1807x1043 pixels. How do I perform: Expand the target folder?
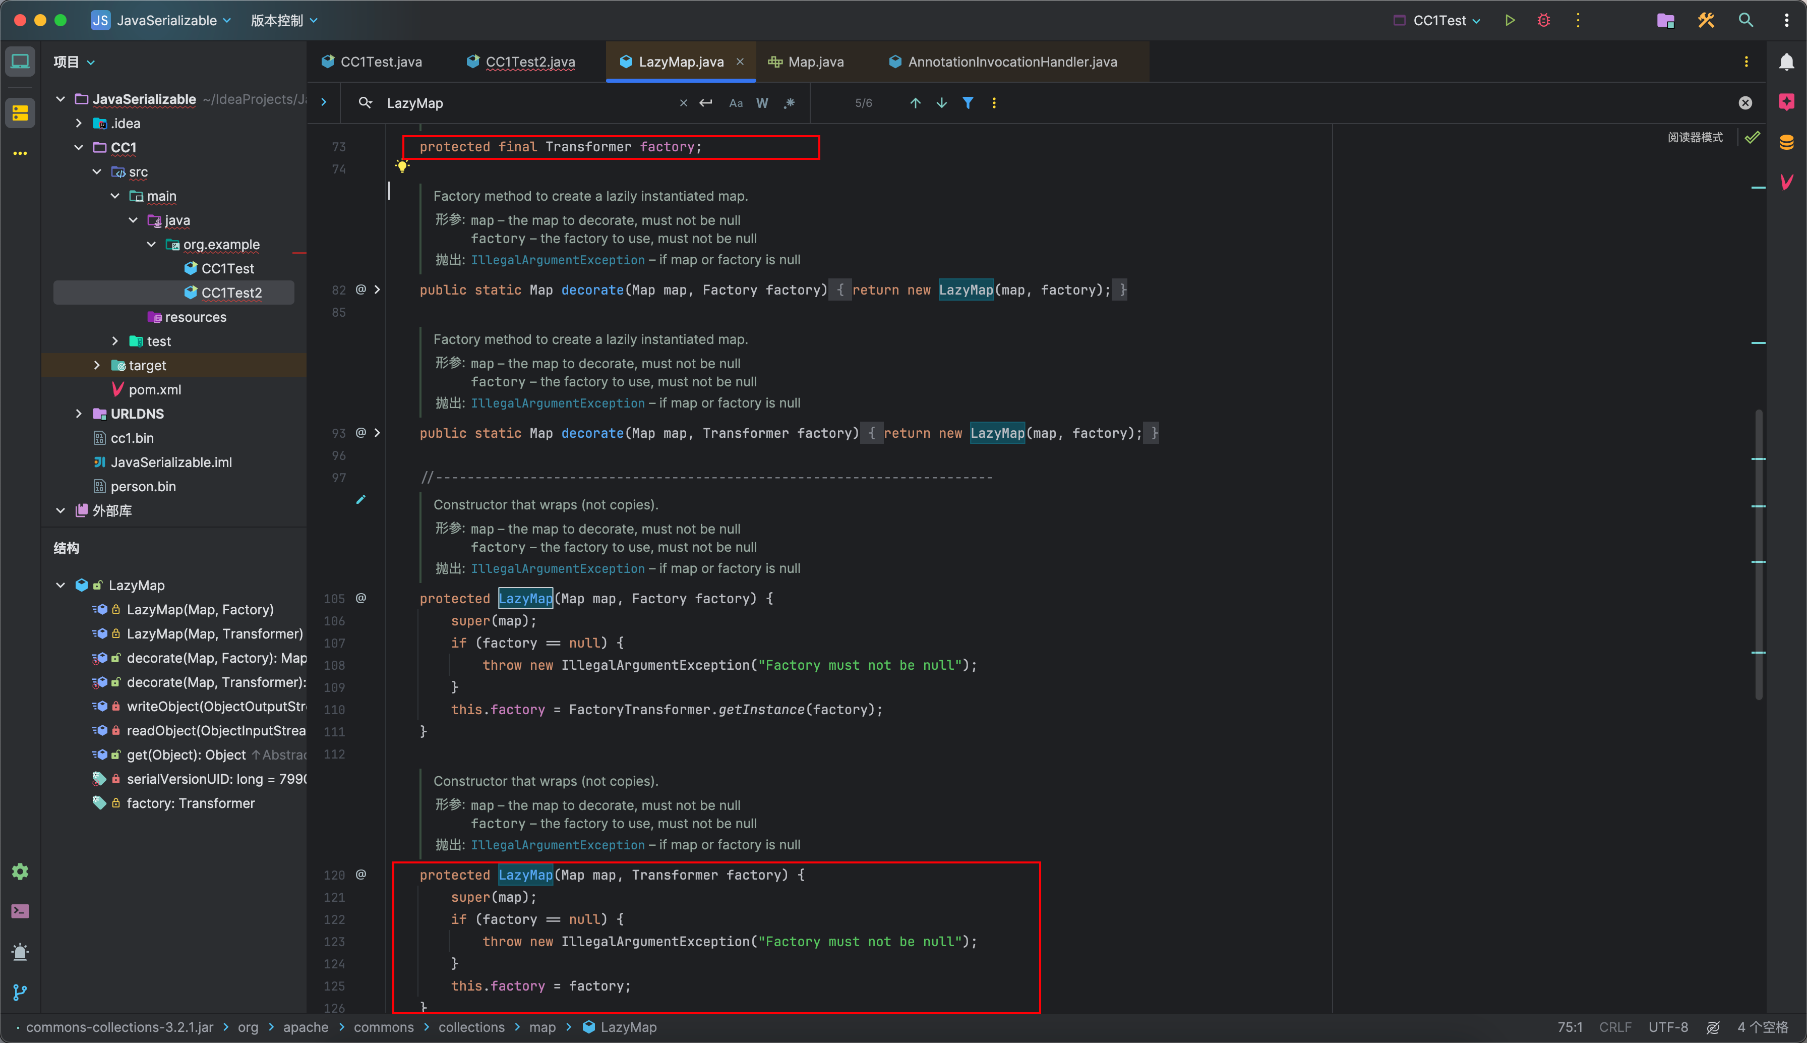97,365
